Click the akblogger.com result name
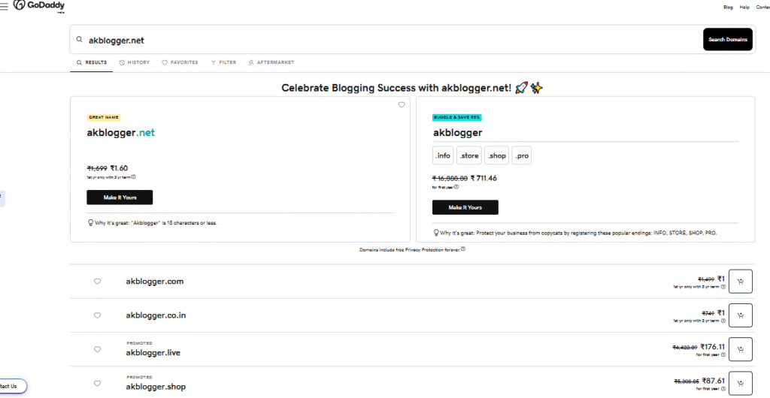 point(155,282)
